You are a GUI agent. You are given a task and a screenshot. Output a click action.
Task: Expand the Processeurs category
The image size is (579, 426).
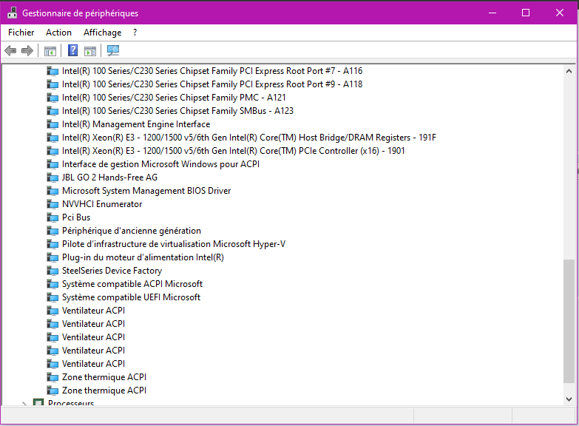tap(24, 403)
